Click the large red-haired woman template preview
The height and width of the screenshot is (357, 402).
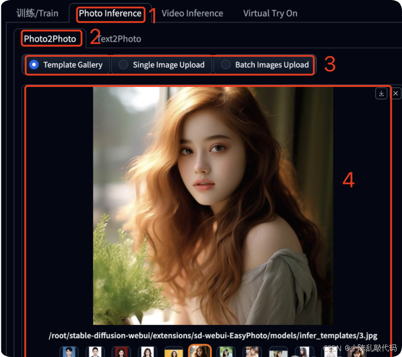coord(213,206)
